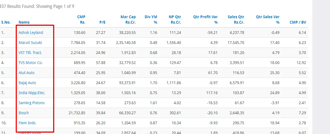330x134 pixels.
Task: Select Atul Auto market cap 1,040.99
Action: [129, 73]
